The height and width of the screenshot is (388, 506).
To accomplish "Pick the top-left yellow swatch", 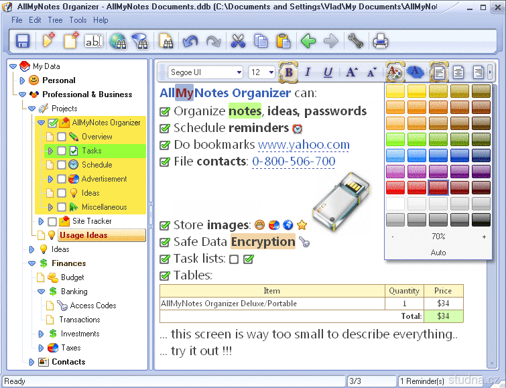I will click(x=395, y=91).
